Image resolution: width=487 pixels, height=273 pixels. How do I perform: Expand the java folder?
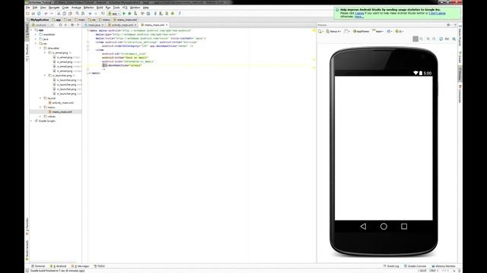pyautogui.click(x=36, y=39)
